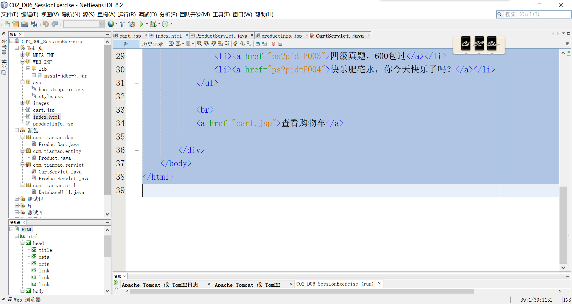Switch to the CartServlet.java tab
The width and height of the screenshot is (572, 304).
tap(340, 36)
